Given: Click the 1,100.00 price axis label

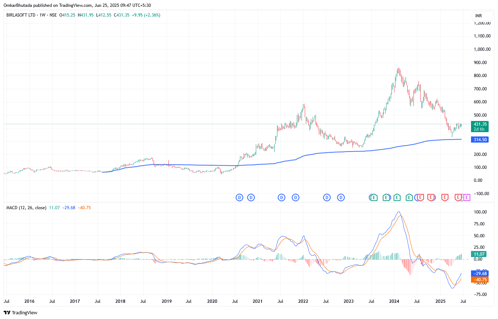Looking at the screenshot, I should [x=482, y=36].
